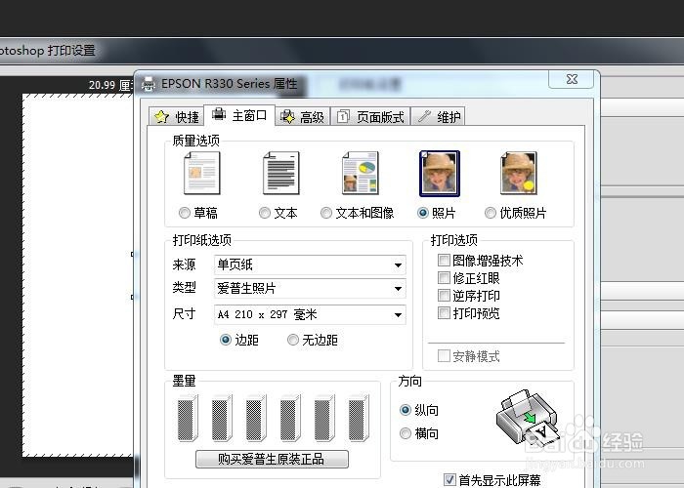Click the first ink cartridge level icon
Screen dimensions: 684x488
point(188,419)
